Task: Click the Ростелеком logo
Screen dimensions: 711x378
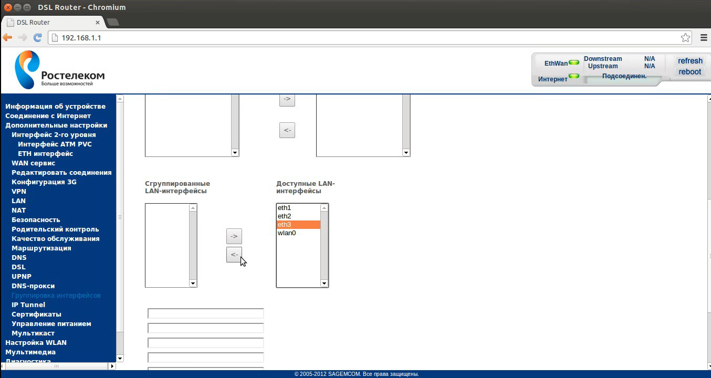Action: tap(59, 70)
